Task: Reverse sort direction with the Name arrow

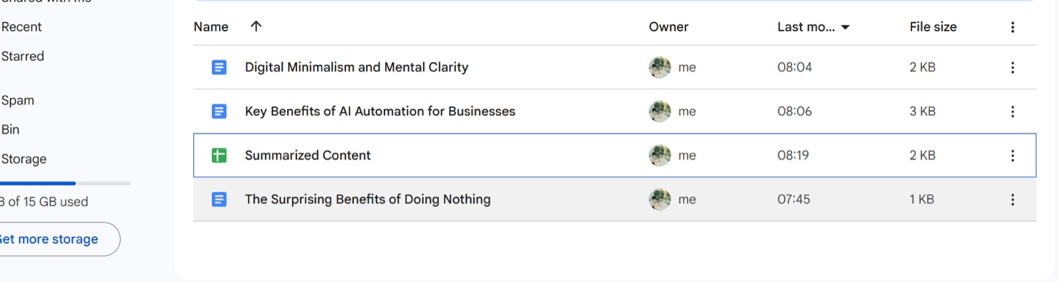Action: pyautogui.click(x=256, y=26)
